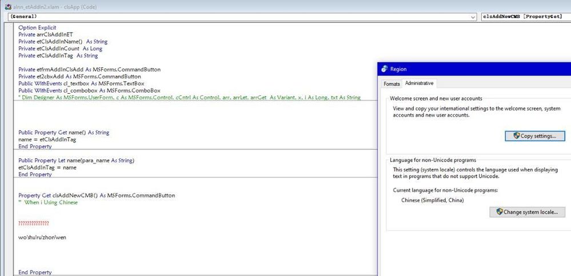Click the et2cbxAdd declaration line

[x=79, y=77]
